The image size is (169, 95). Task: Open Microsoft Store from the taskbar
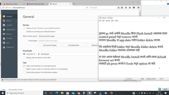click(x=68, y=93)
